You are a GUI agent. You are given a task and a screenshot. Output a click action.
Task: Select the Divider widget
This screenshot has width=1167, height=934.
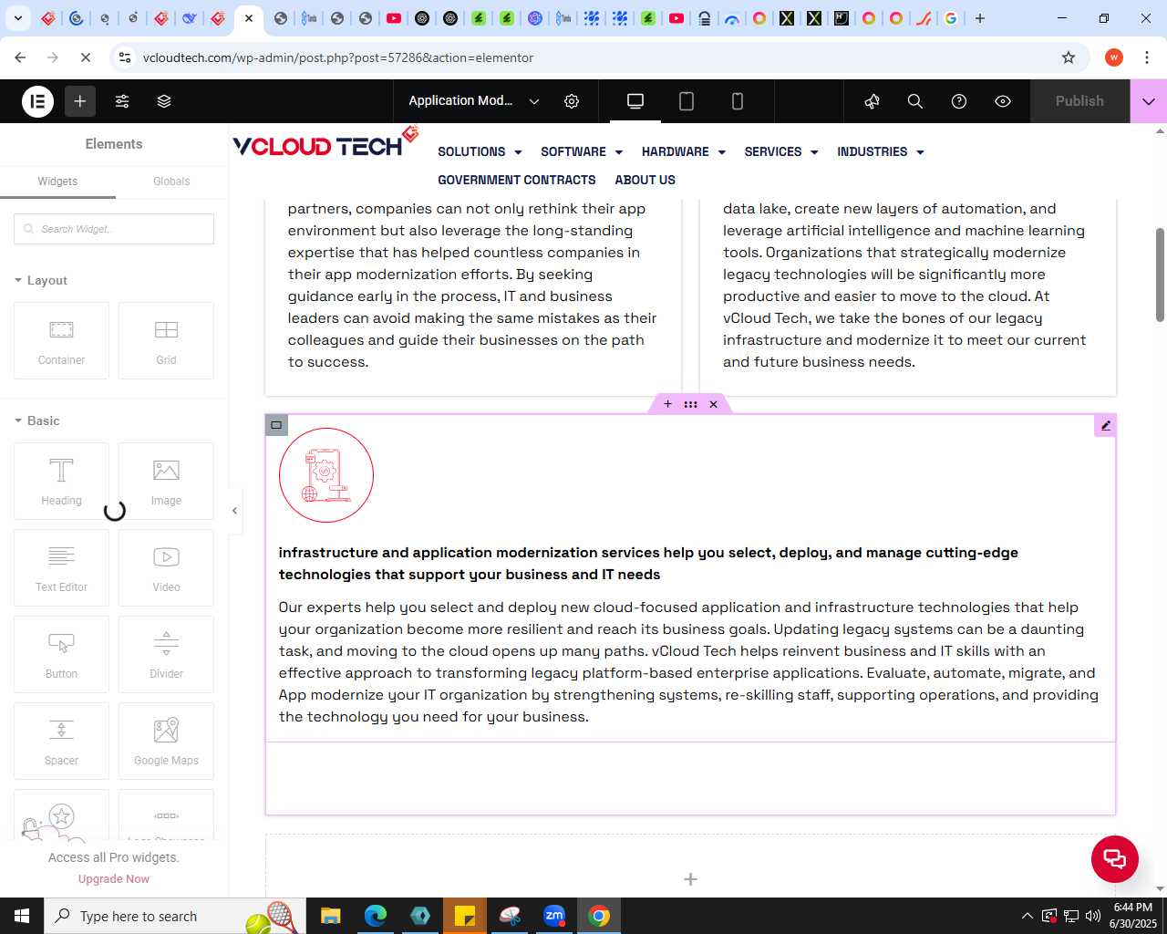[x=166, y=654]
